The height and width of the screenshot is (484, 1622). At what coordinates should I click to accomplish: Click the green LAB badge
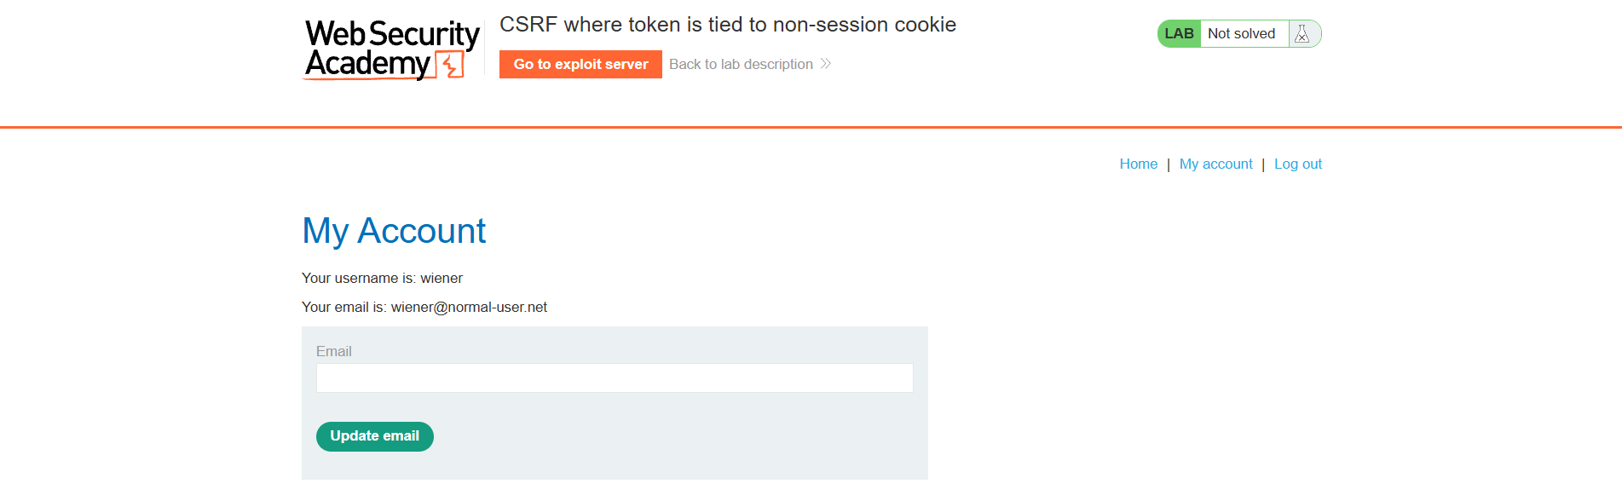[1179, 34]
